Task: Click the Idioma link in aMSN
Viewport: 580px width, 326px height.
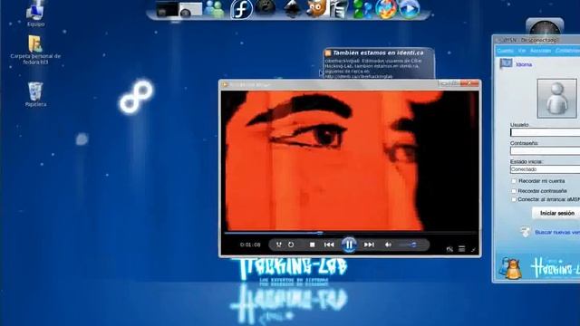Action: 524,64
